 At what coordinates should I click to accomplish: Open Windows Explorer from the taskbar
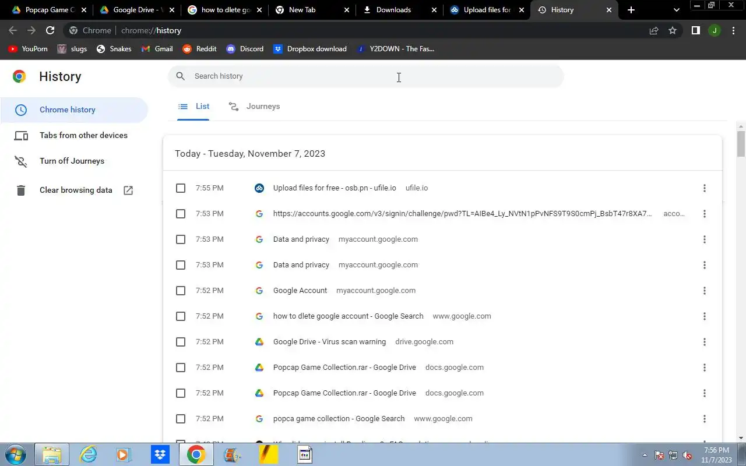coord(52,454)
